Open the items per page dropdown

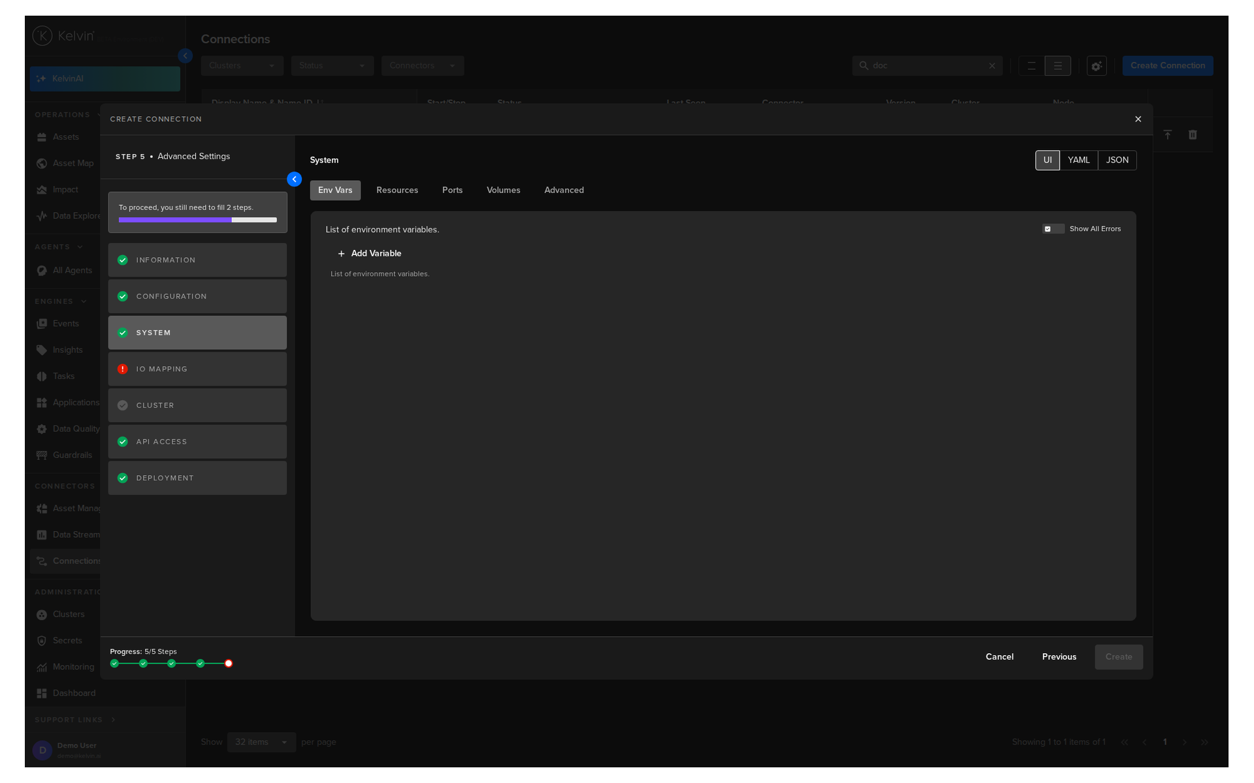tap(261, 743)
